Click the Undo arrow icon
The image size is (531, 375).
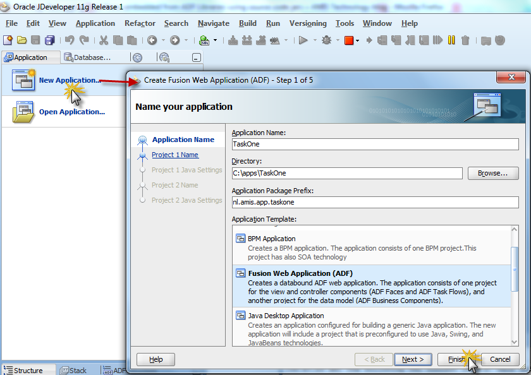click(x=70, y=40)
